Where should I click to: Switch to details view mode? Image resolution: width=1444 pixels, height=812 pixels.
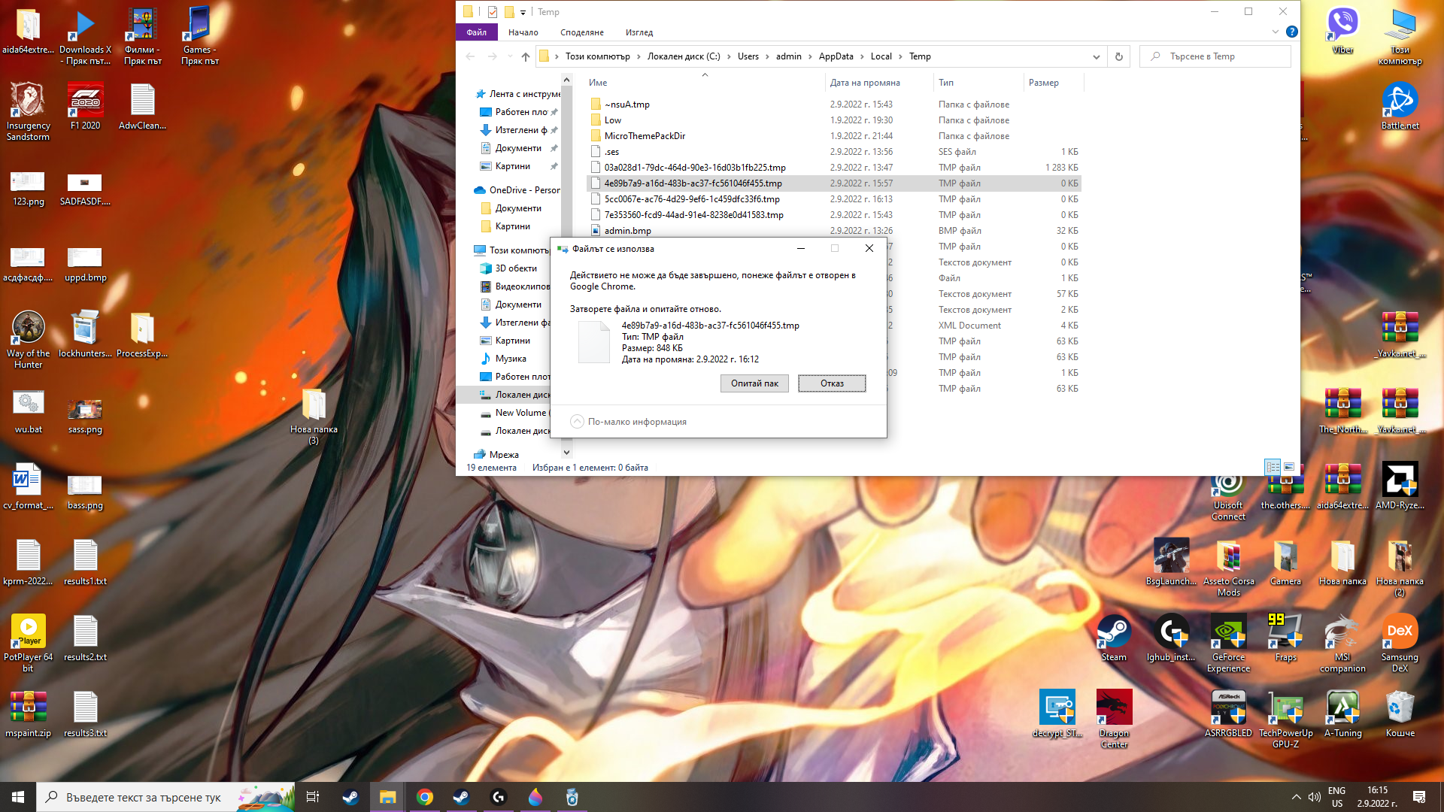[1273, 467]
